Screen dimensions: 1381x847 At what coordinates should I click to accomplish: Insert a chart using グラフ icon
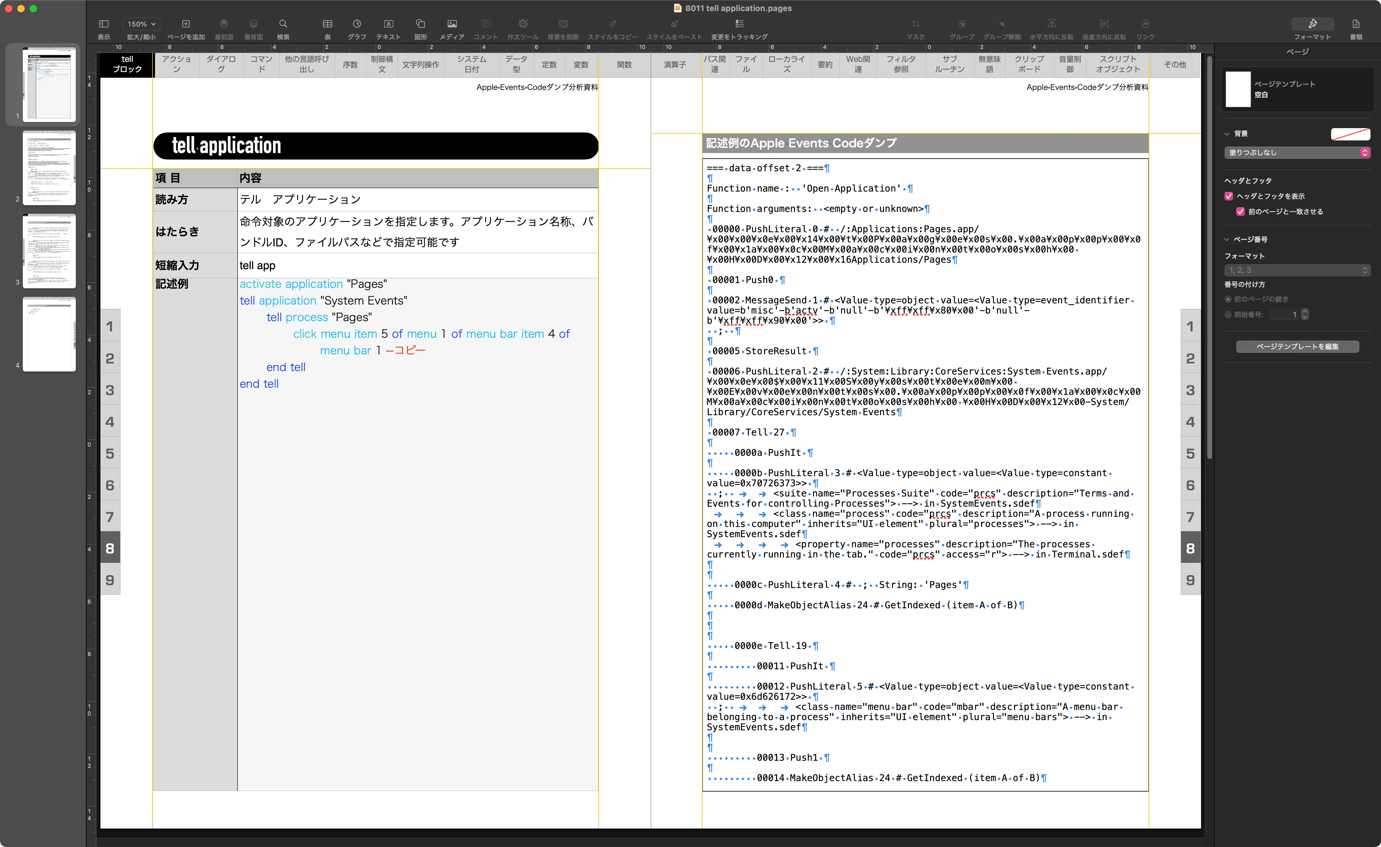pyautogui.click(x=357, y=24)
